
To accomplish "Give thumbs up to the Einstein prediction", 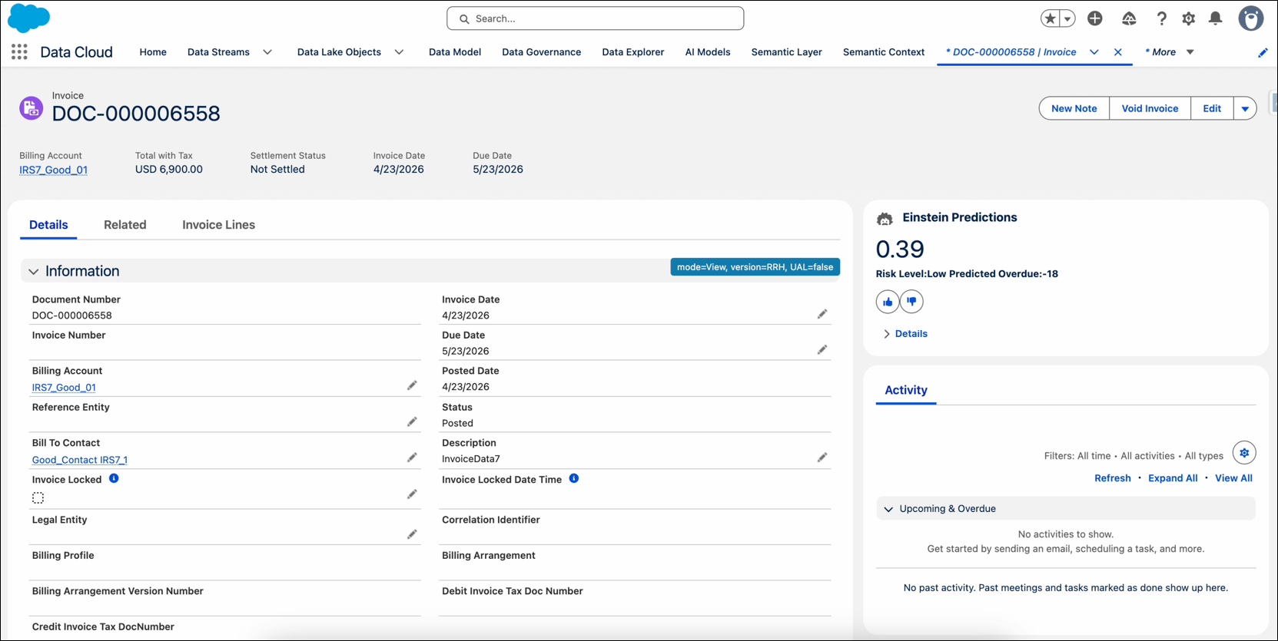I will [x=888, y=302].
